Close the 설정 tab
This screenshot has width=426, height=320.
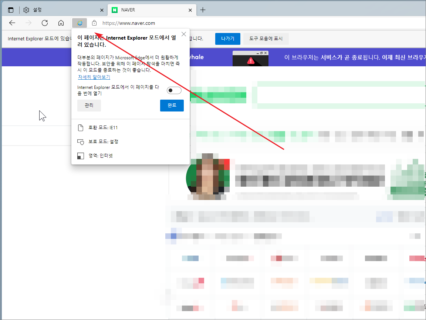102,10
